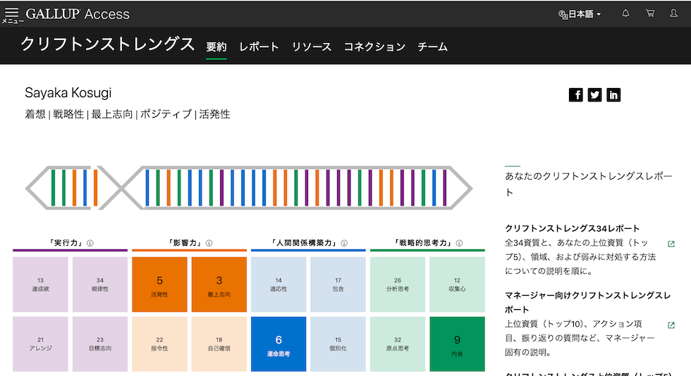The width and height of the screenshot is (691, 376).
Task: Click the user name Sayaka Kosugi
Action: coord(68,93)
